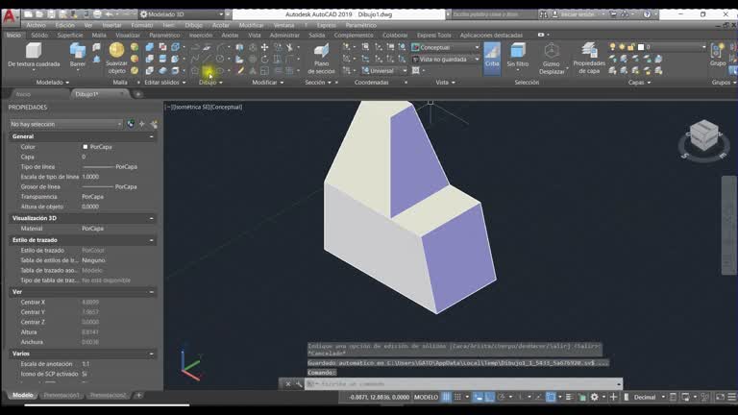Collapse the Estilo de trazado section
The width and height of the screenshot is (738, 415).
[151, 240]
